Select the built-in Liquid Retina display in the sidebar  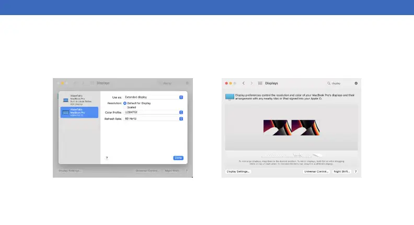click(x=79, y=99)
